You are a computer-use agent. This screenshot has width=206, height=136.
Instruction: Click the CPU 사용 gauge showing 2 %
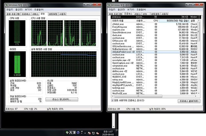click(x=17, y=33)
